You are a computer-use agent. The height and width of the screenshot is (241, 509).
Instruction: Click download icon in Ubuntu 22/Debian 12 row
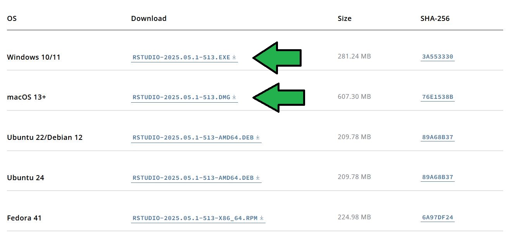258,138
